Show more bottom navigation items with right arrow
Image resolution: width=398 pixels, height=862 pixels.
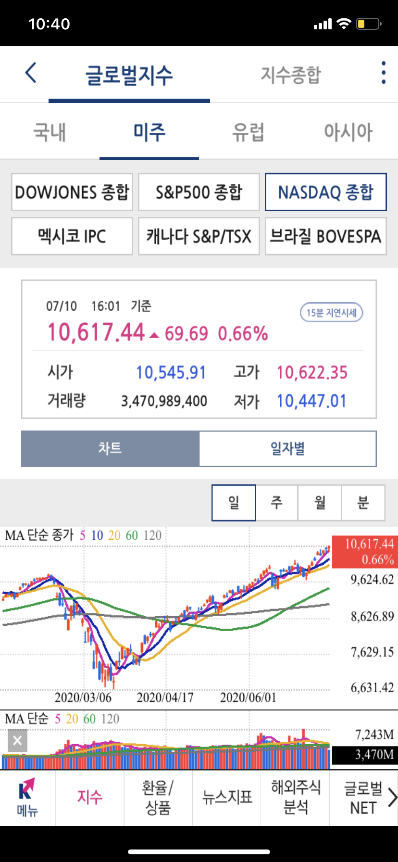point(392,797)
